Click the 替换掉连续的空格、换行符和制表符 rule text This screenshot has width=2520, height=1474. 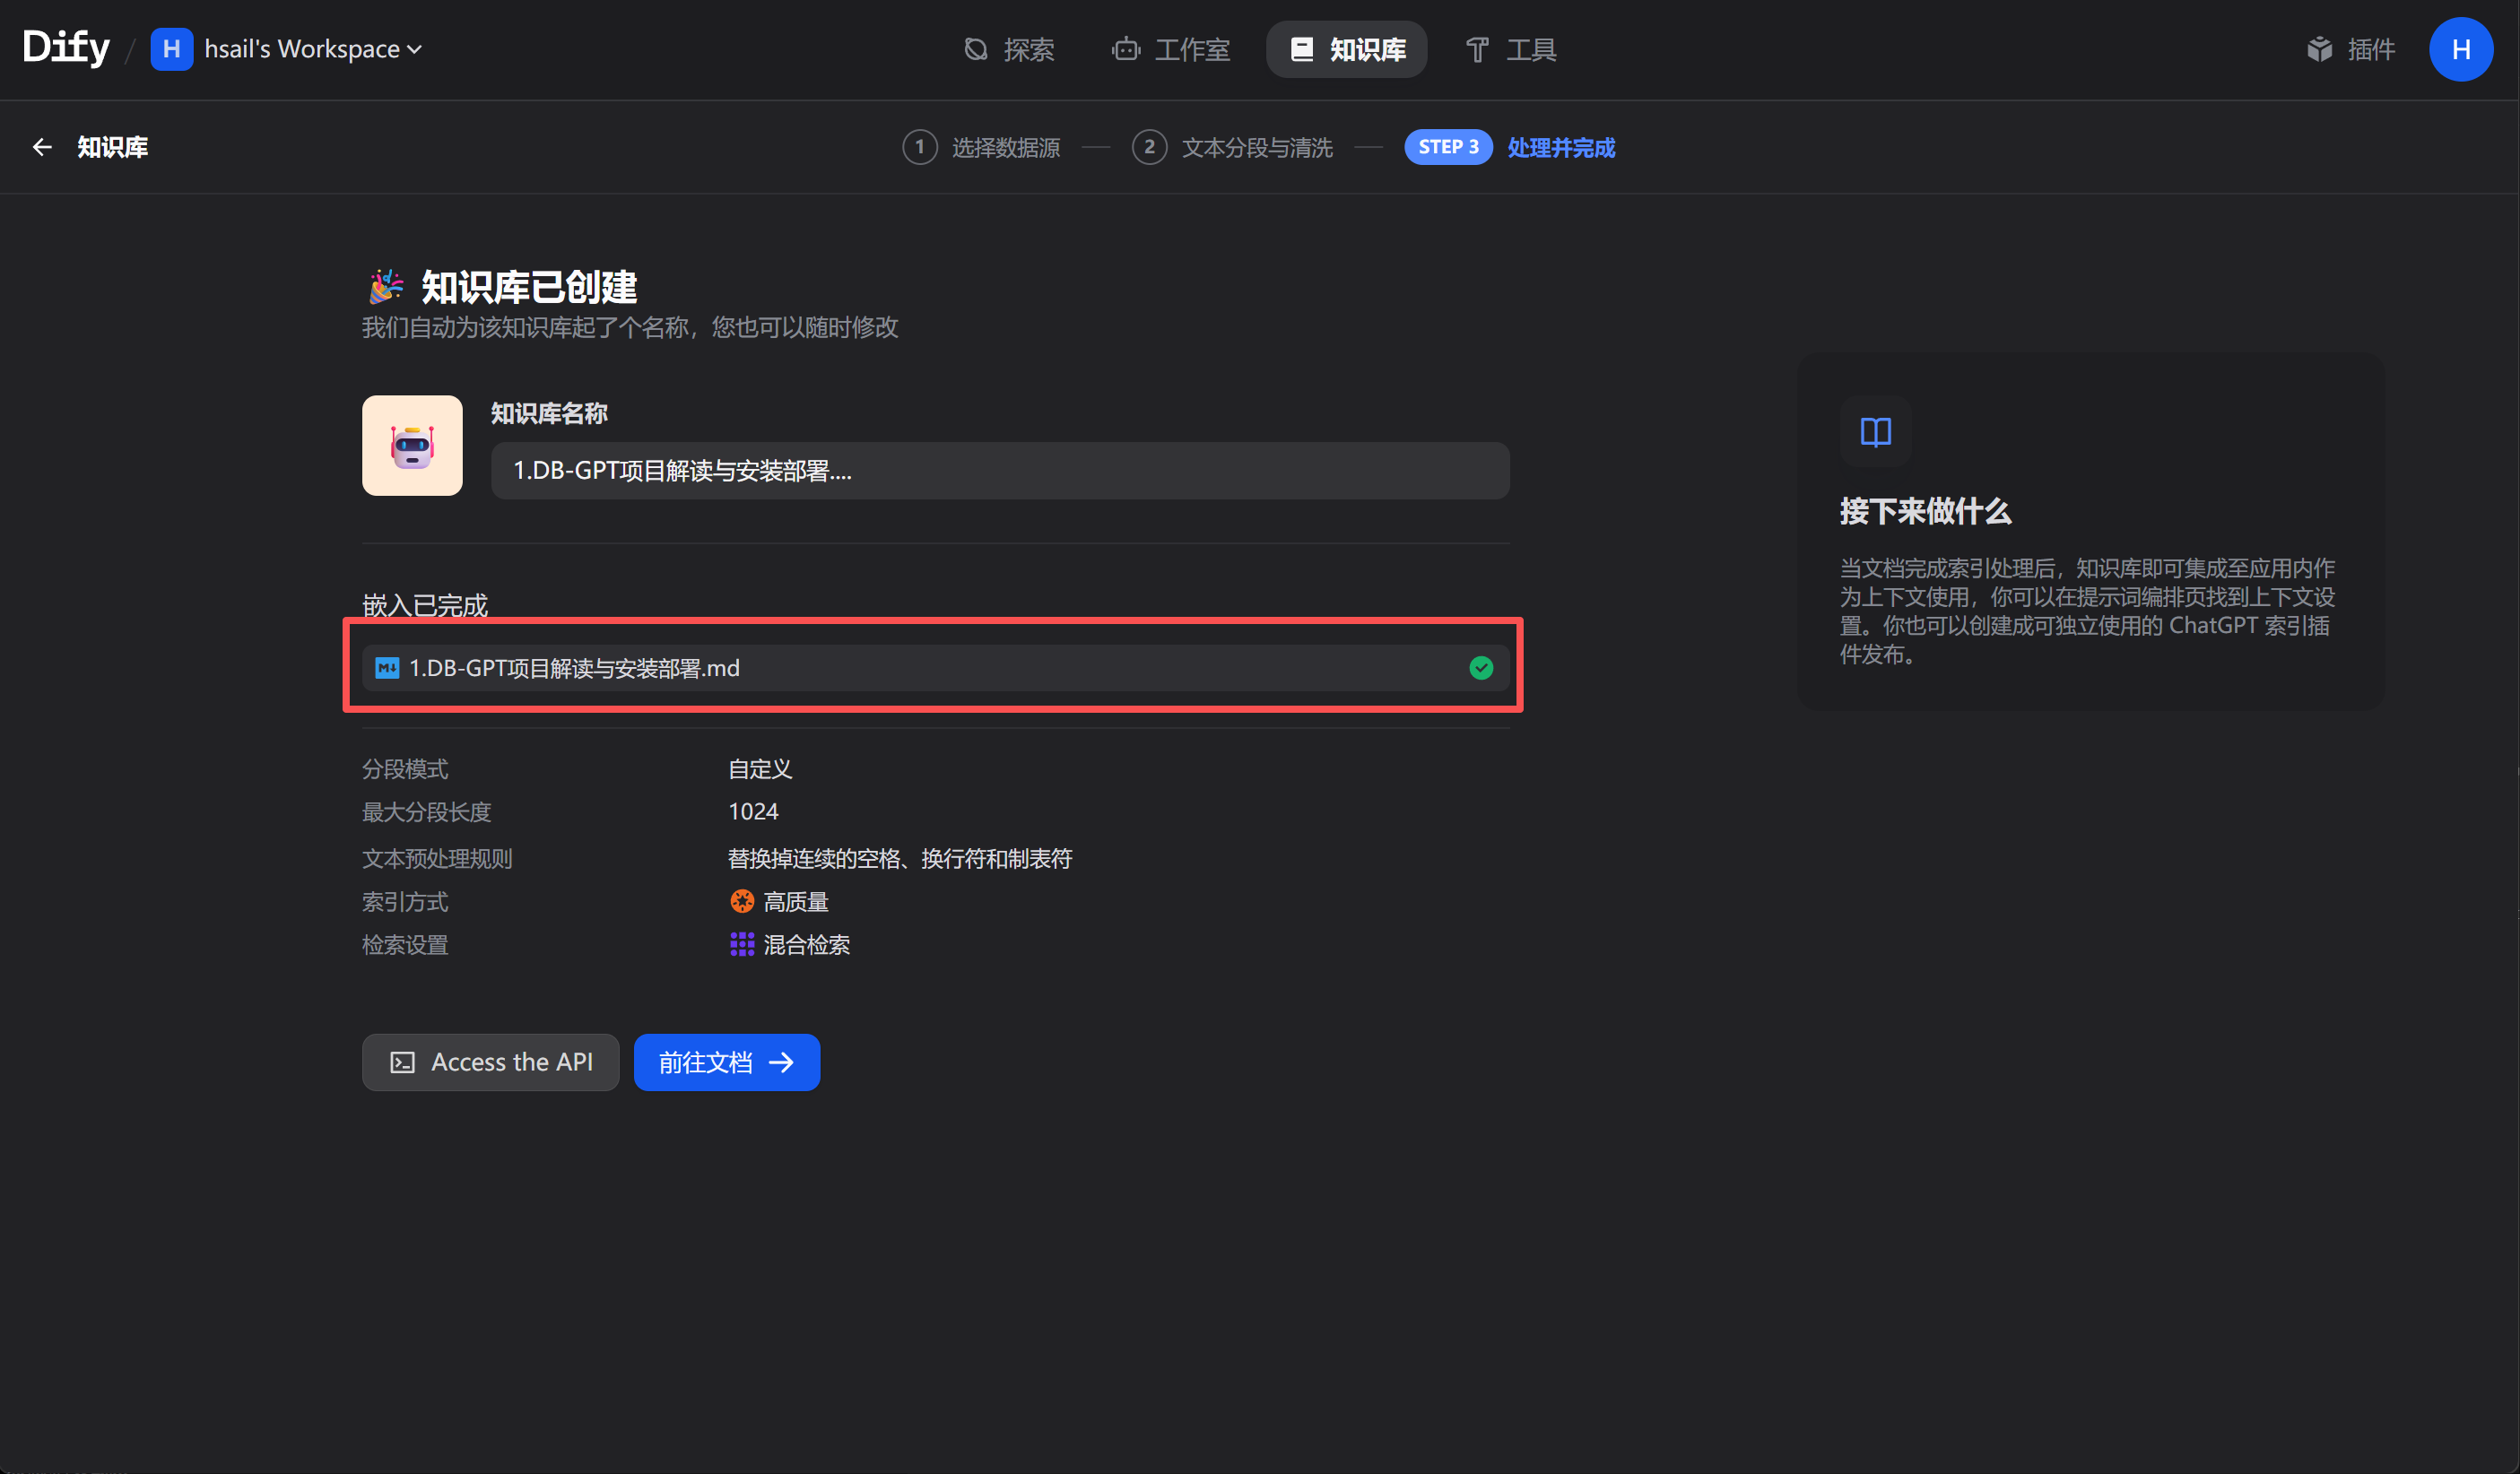900,858
